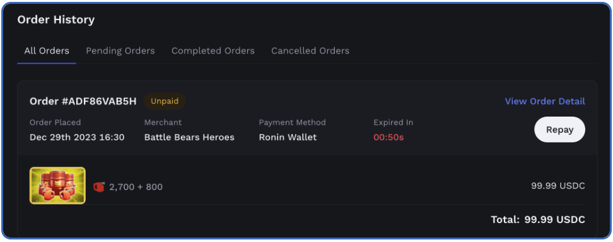Open the View Order Detail link
Screen dimensions: 613x242
(x=545, y=101)
